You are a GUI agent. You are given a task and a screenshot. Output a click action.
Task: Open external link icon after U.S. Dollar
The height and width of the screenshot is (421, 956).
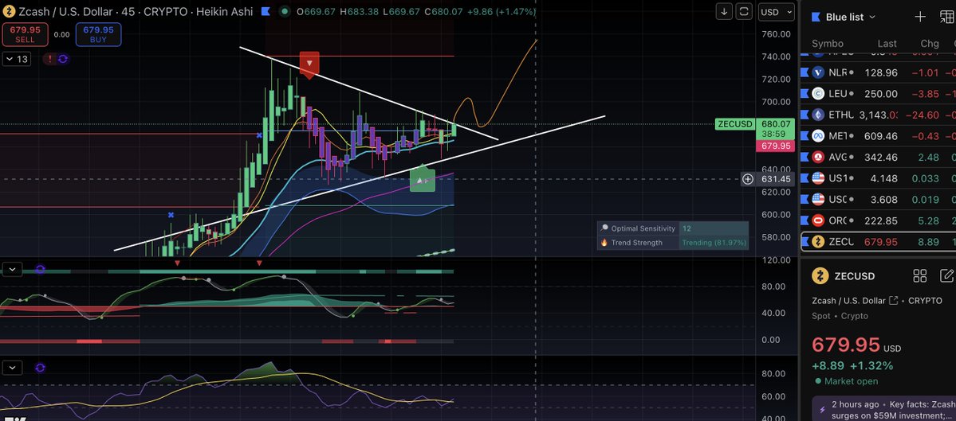click(894, 301)
